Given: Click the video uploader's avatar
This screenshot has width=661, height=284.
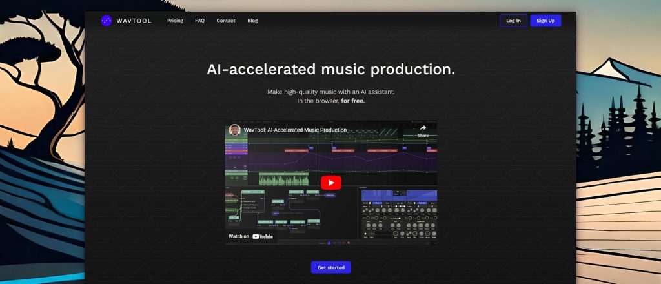Looking at the screenshot, I should (x=235, y=130).
